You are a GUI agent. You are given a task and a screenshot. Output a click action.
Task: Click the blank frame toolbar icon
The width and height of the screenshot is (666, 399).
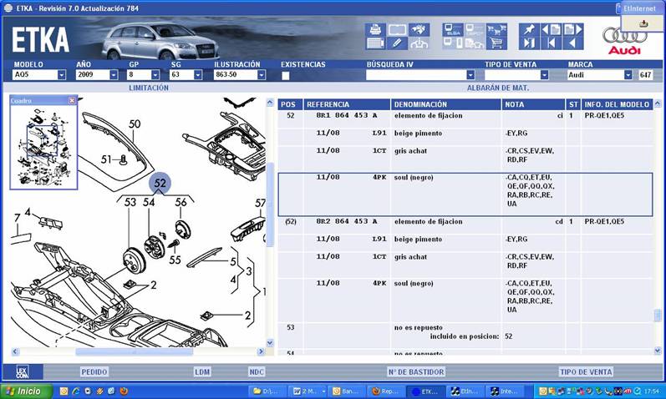(x=397, y=30)
